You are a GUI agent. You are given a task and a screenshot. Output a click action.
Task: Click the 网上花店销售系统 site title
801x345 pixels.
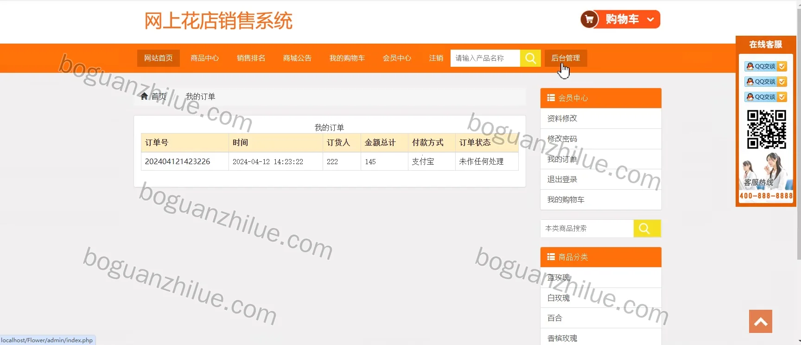(x=218, y=21)
